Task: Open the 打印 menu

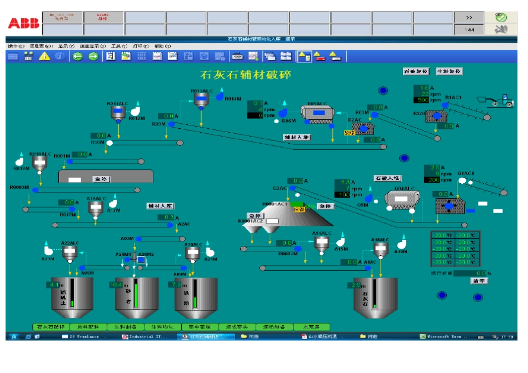Action: tap(141, 46)
